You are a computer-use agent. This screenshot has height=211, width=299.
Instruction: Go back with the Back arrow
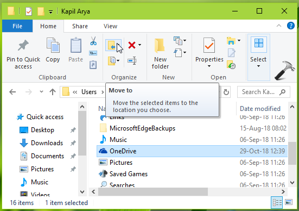pyautogui.click(x=12, y=92)
